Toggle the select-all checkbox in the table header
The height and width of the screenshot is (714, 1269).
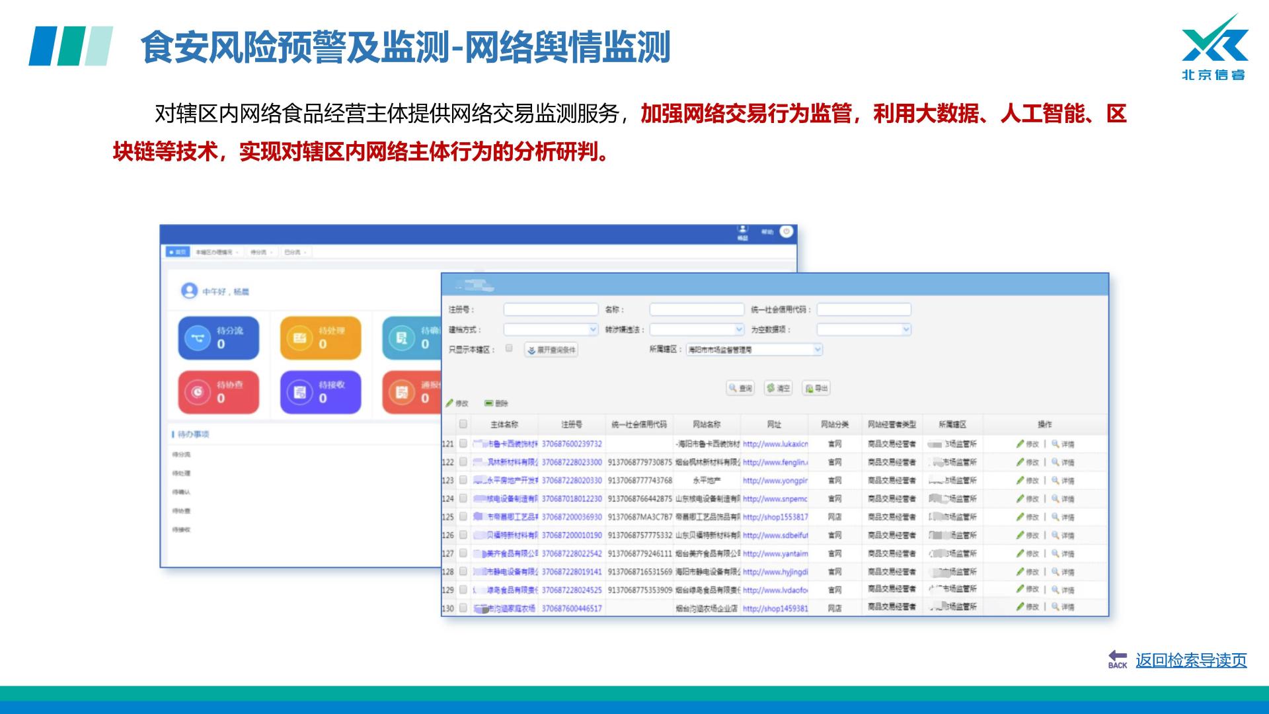tap(463, 424)
